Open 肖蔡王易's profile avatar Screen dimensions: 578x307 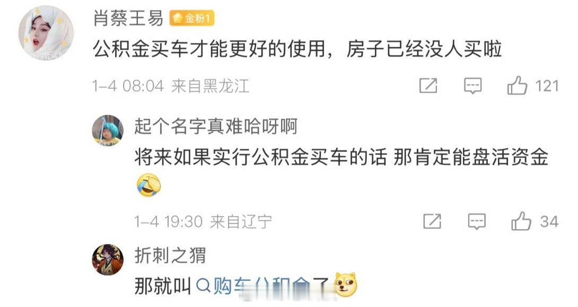pyautogui.click(x=46, y=33)
